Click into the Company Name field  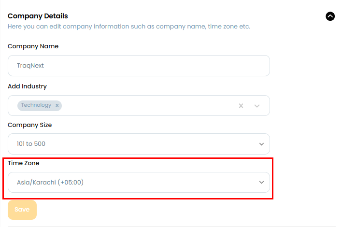click(139, 66)
